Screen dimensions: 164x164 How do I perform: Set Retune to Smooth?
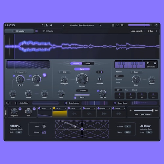[119, 79]
